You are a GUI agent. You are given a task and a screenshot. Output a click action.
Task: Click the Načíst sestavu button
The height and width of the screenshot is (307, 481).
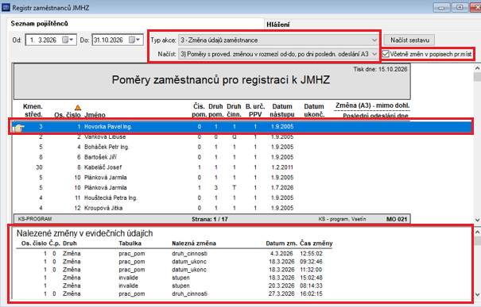[x=409, y=40]
